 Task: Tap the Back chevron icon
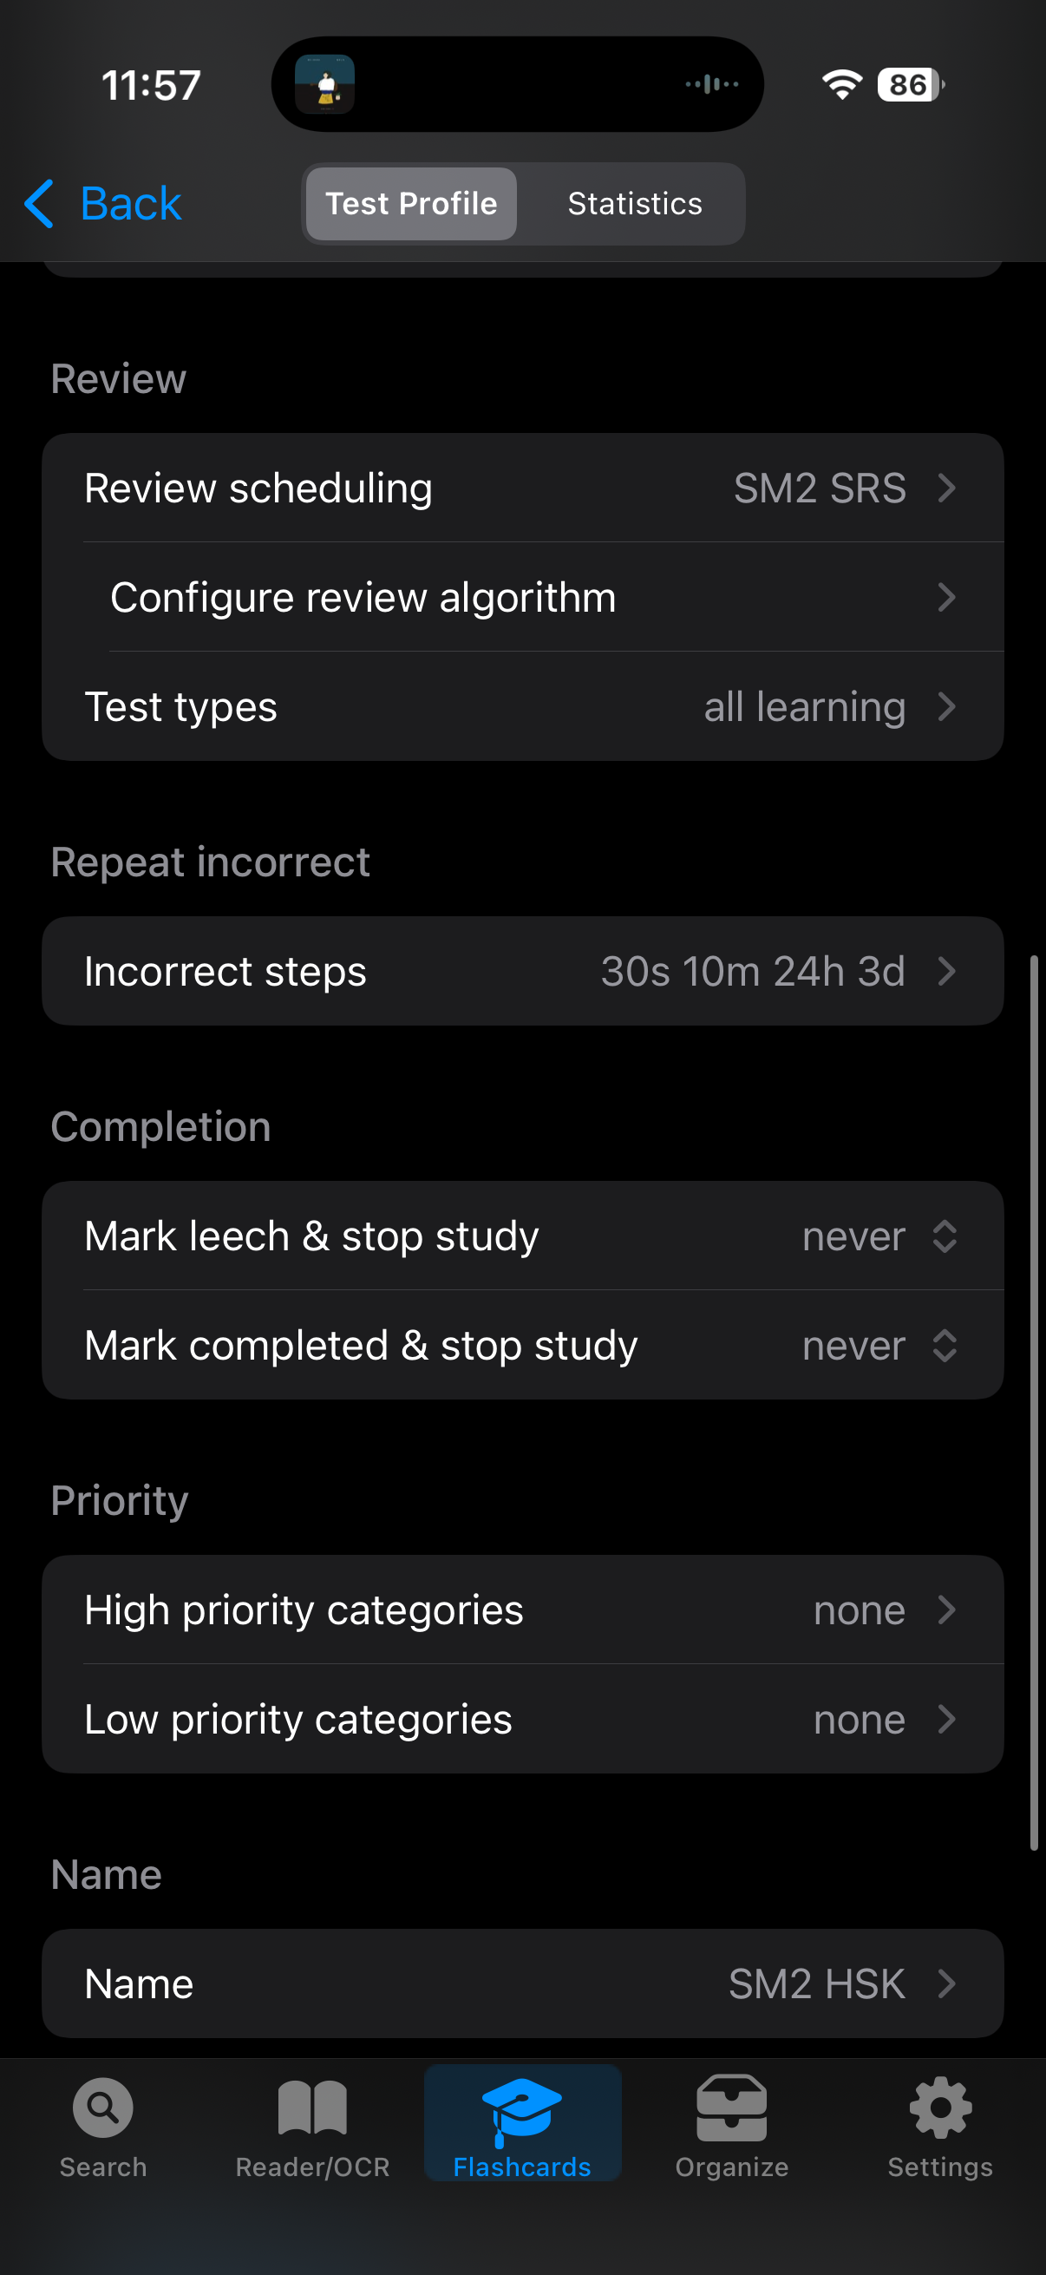tap(40, 204)
